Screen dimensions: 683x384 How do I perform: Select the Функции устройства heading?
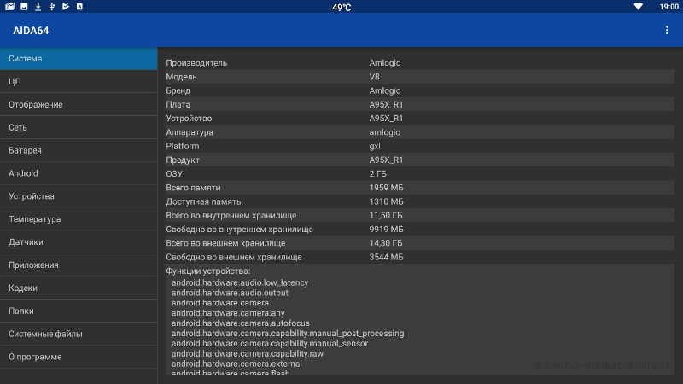(208, 271)
